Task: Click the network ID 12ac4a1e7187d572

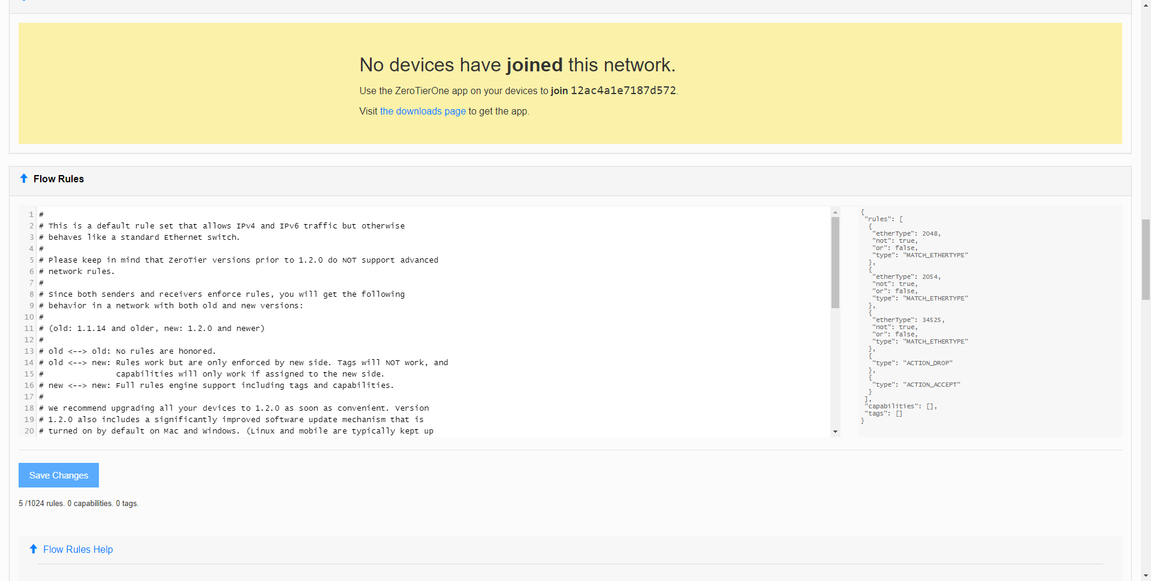Action: coord(623,91)
